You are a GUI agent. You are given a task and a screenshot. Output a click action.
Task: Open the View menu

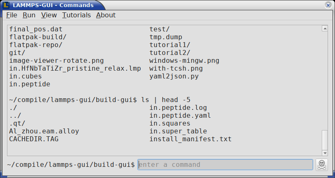click(x=49, y=15)
